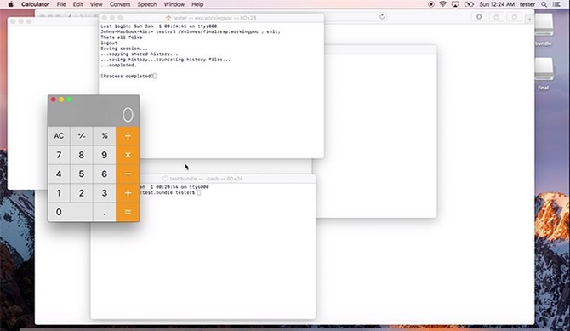Viewport: 570px width, 331px height.
Task: Open the Wi-Fi status menu
Action: (x=442, y=4)
